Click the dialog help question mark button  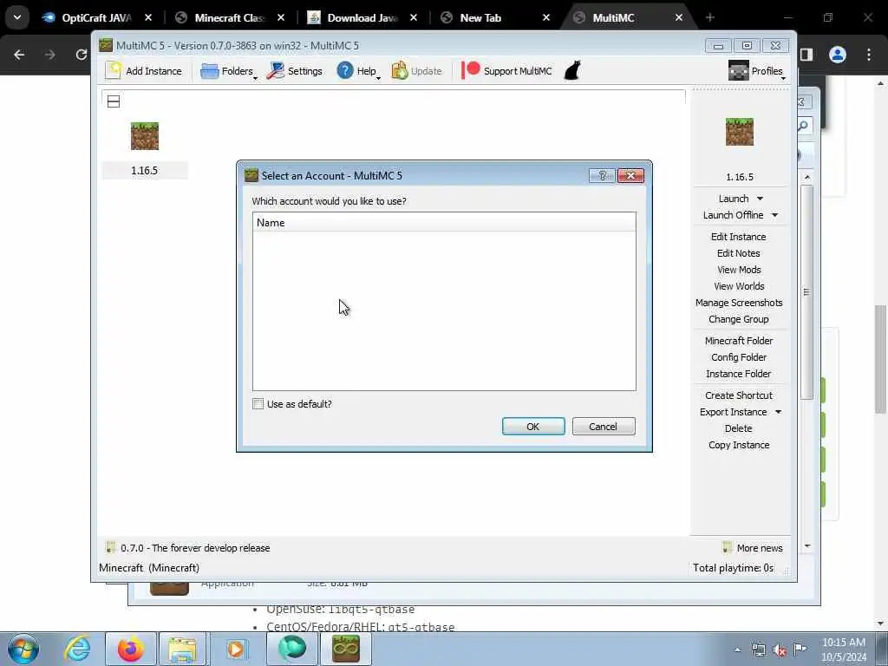[x=602, y=175]
